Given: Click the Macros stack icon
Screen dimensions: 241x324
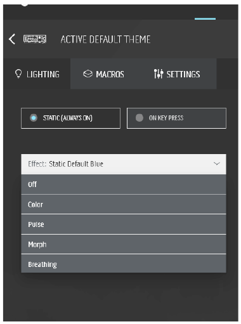Looking at the screenshot, I should [88, 74].
